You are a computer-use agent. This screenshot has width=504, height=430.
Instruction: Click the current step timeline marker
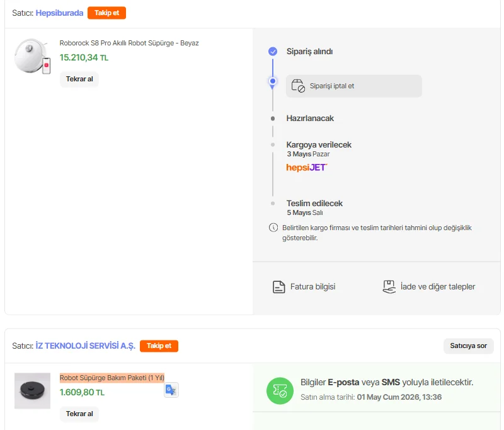273,81
